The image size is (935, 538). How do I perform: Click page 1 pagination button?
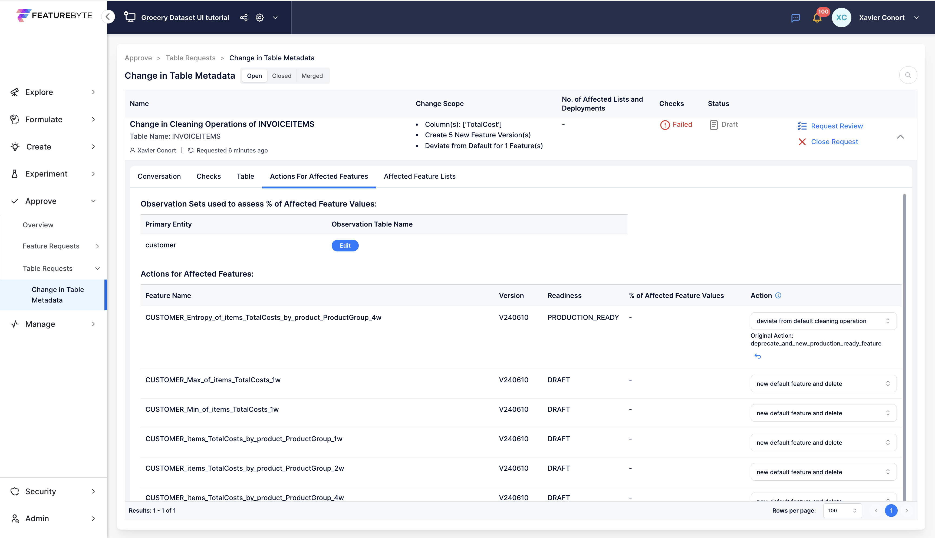pyautogui.click(x=891, y=510)
